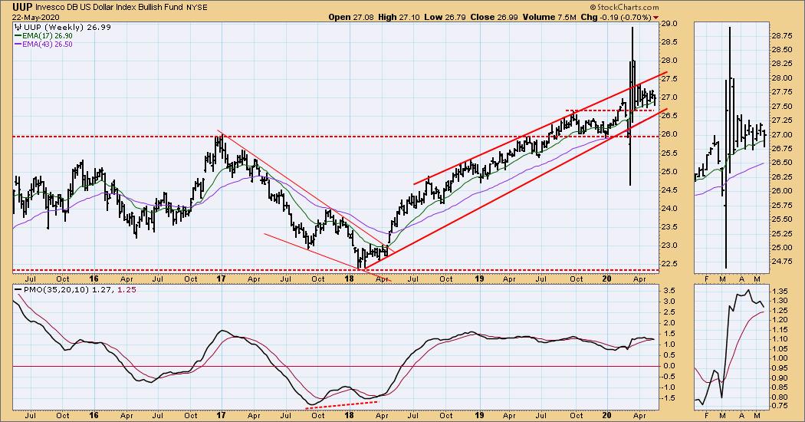Click the green EMA(17) legend line swatch
Screen dimensions: 805x422
pyautogui.click(x=18, y=36)
